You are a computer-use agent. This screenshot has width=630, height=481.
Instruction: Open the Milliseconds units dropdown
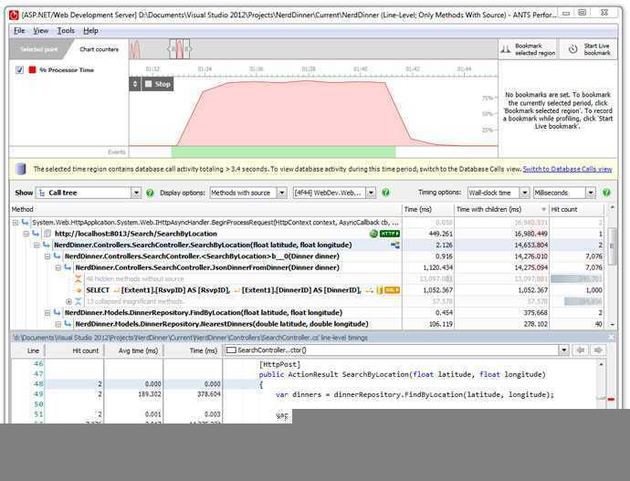564,193
